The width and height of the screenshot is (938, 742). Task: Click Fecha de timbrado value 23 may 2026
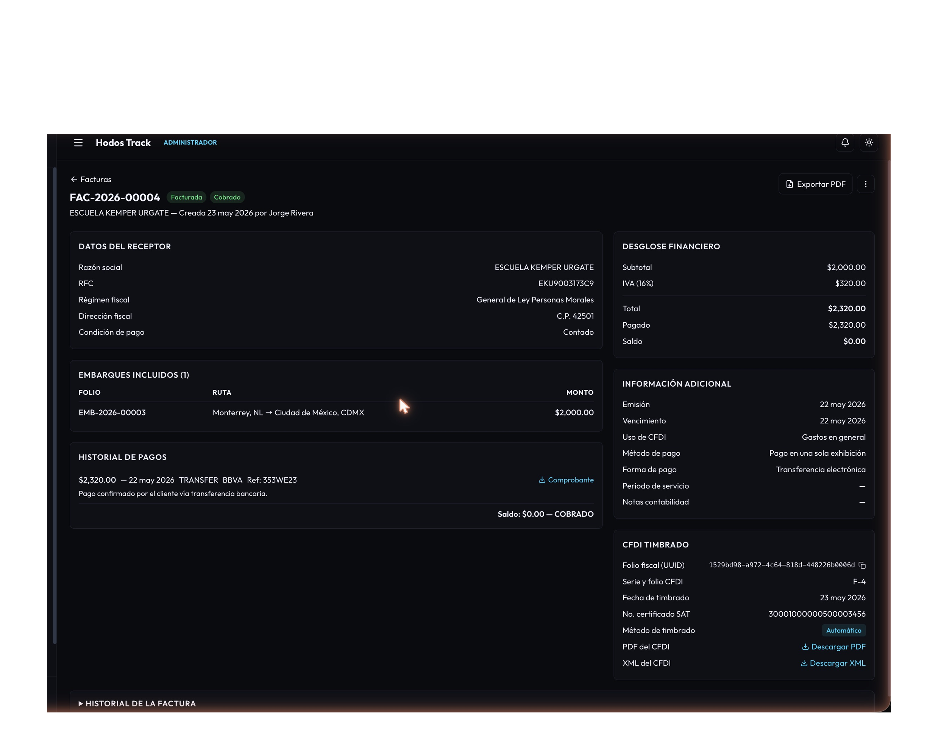843,598
